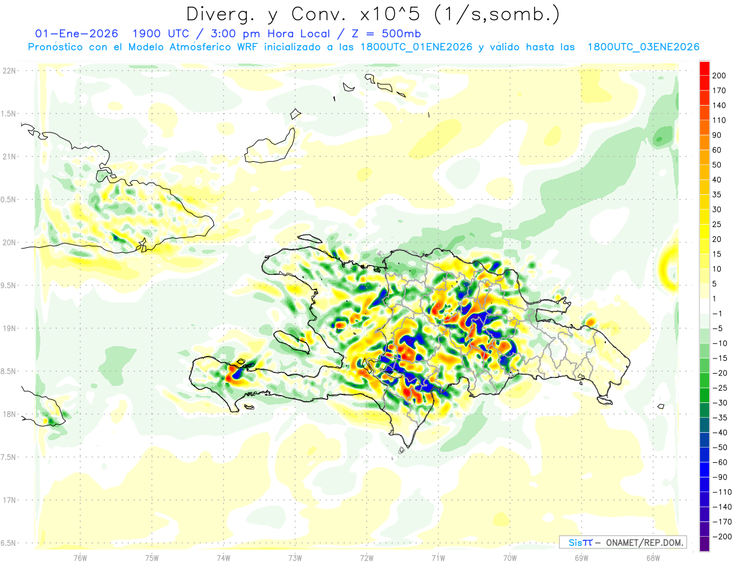
Task: Click the '-200' value at the bottom of the color scale
Action: (723, 537)
